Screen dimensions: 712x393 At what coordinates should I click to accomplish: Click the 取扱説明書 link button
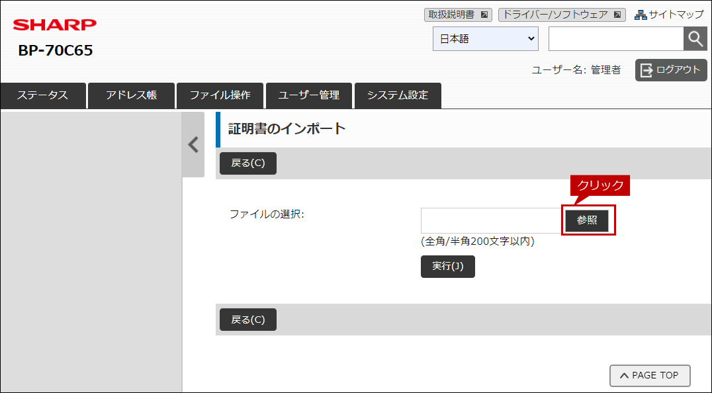coord(458,15)
